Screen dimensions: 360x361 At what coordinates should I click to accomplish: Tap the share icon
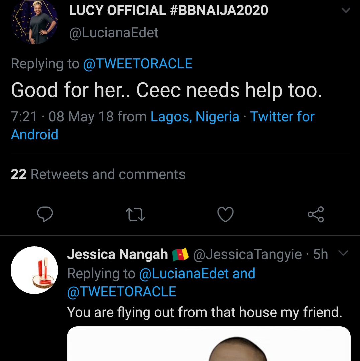point(316,214)
